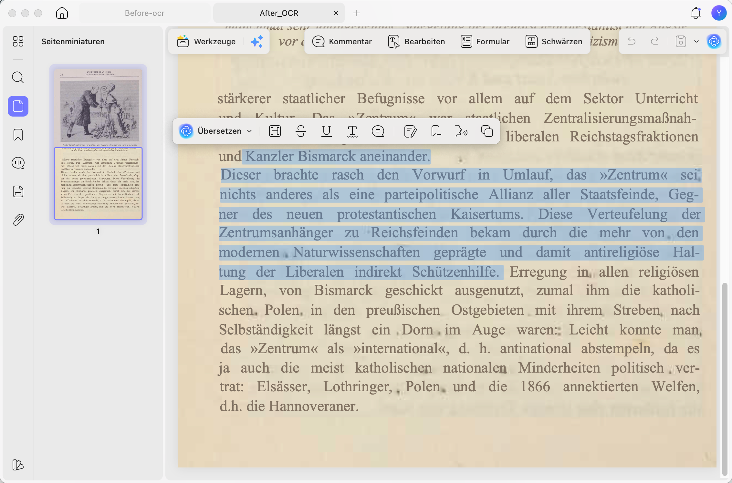Open the bookmarks panel
Screen dimensions: 732x483
coord(18,135)
